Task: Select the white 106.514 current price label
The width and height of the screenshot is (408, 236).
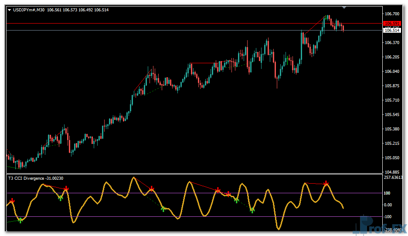Action: pyautogui.click(x=392, y=30)
